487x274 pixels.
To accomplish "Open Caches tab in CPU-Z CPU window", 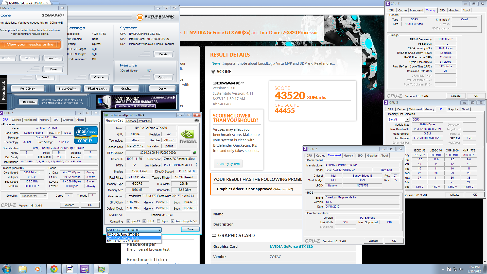I will 16,120.
